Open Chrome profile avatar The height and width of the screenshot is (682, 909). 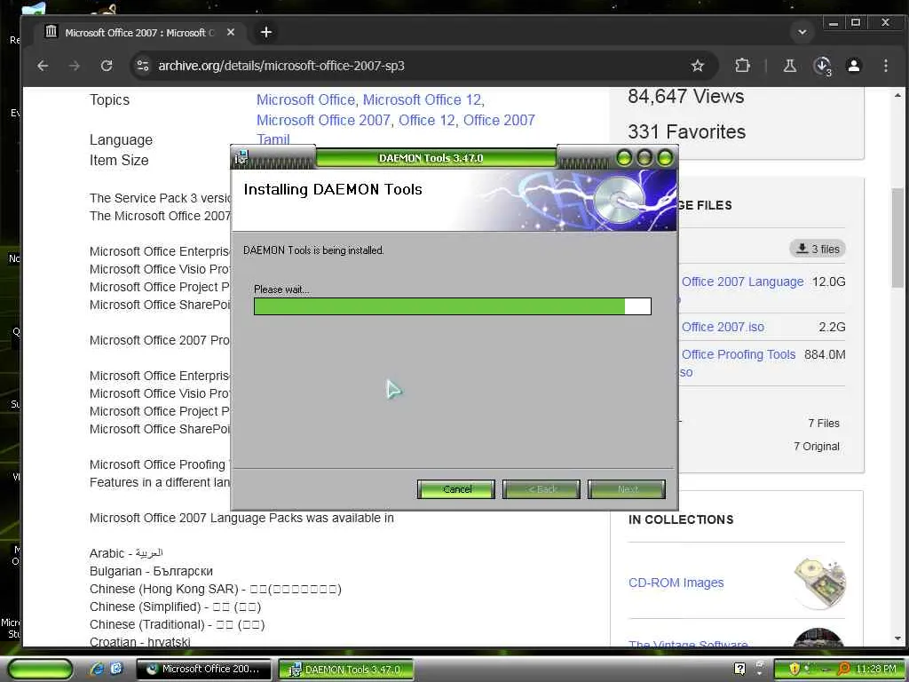coord(854,66)
